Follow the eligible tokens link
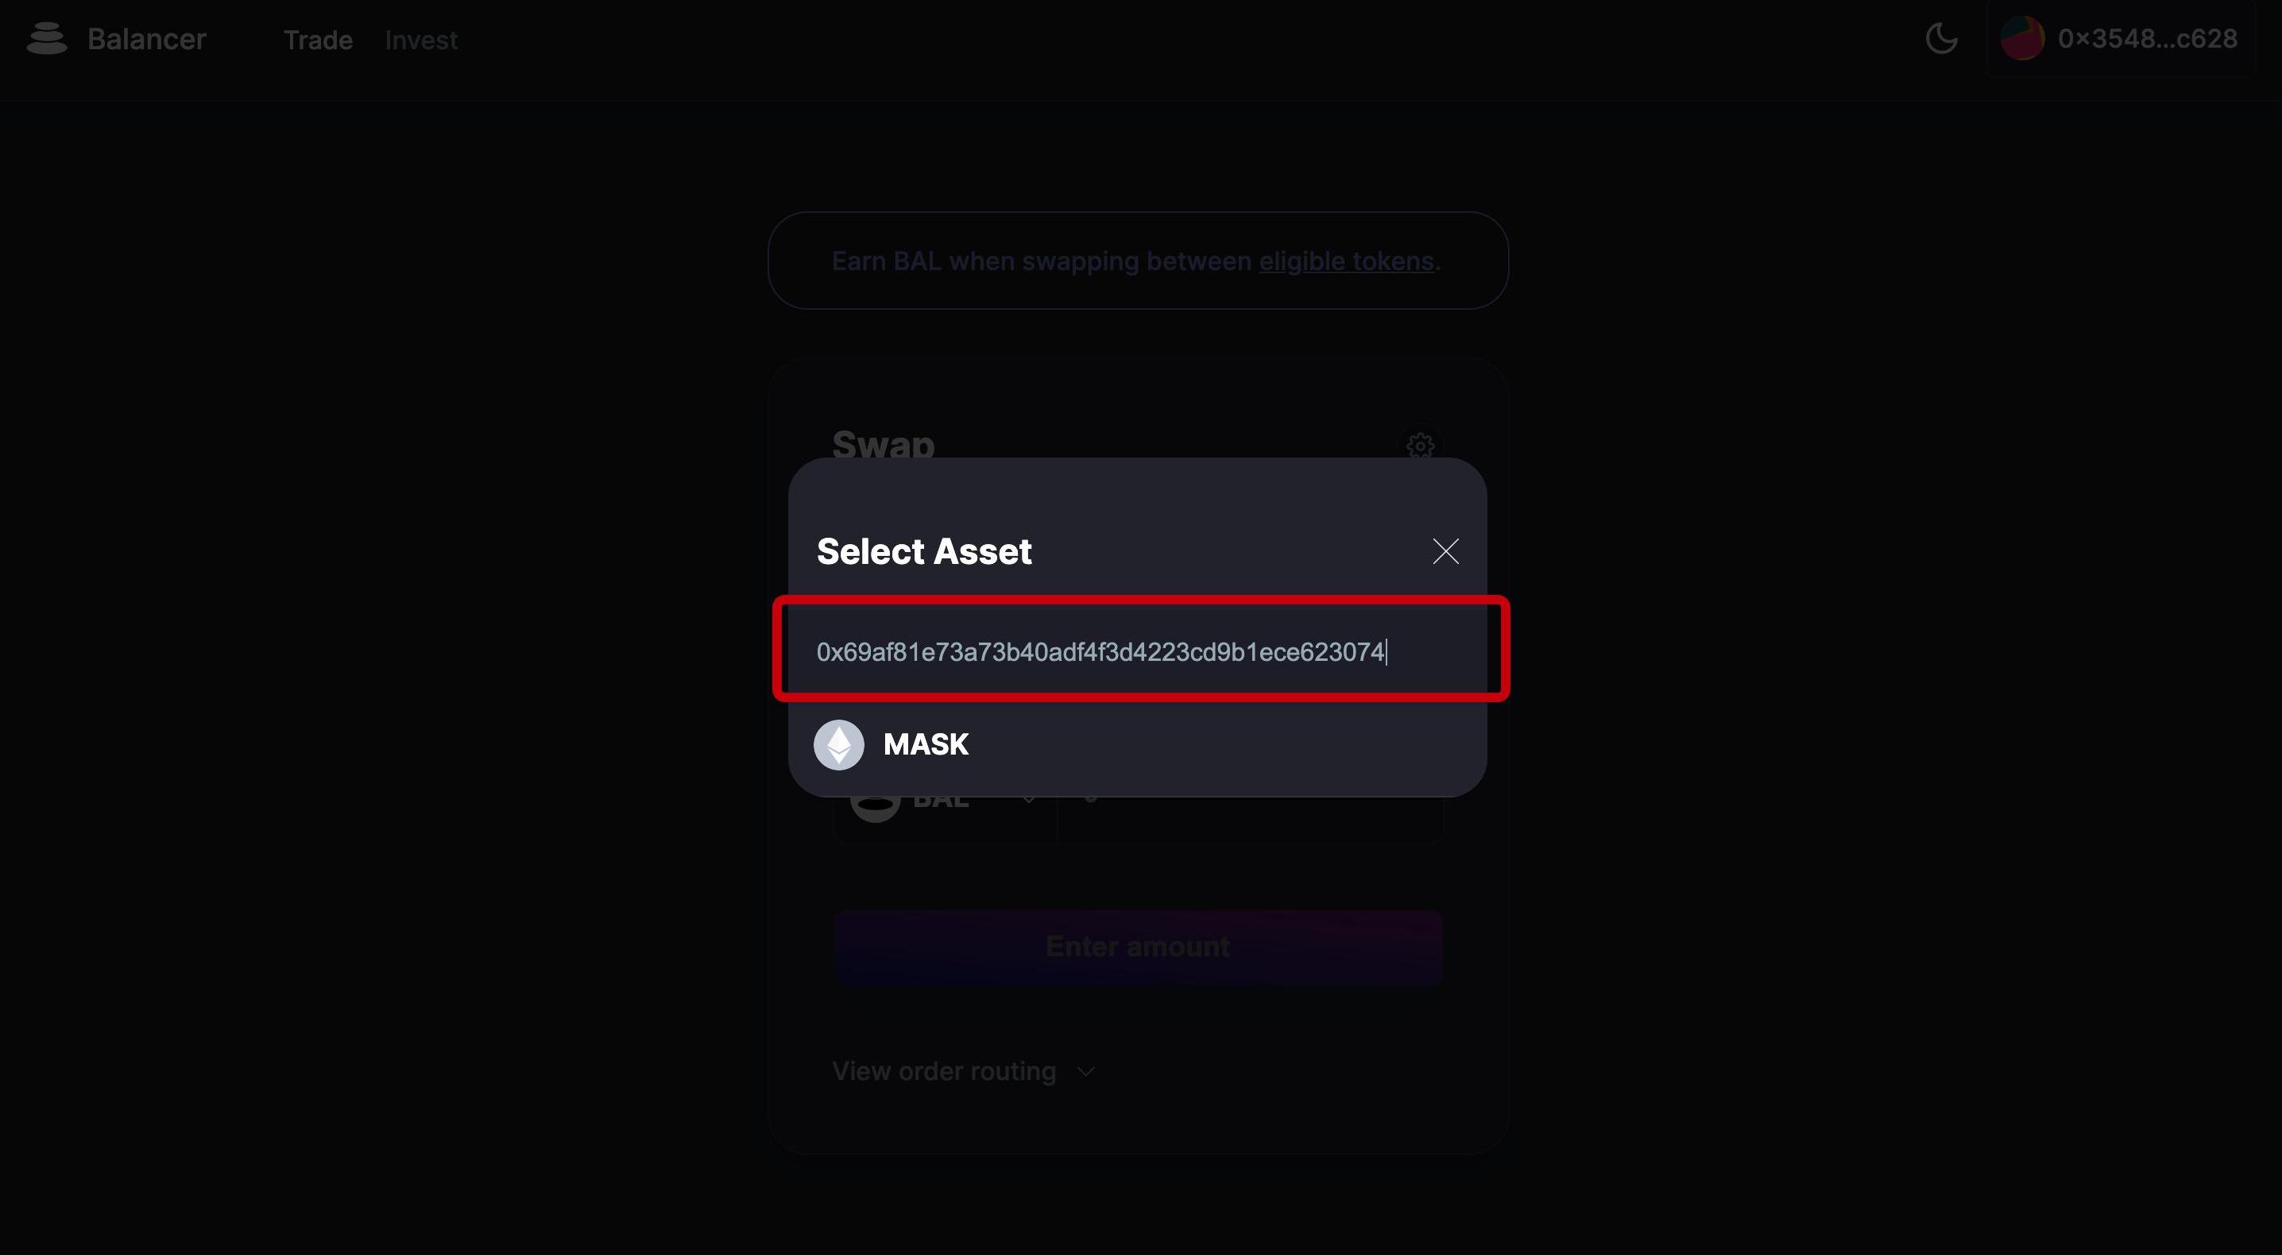Viewport: 2282px width, 1255px height. (1346, 261)
